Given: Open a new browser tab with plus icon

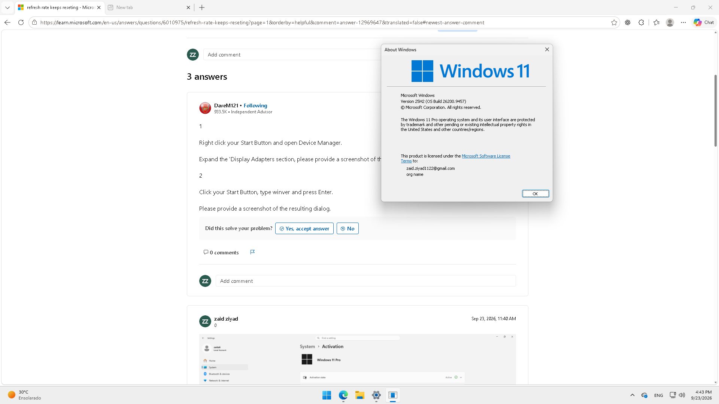Looking at the screenshot, I should (x=202, y=7).
